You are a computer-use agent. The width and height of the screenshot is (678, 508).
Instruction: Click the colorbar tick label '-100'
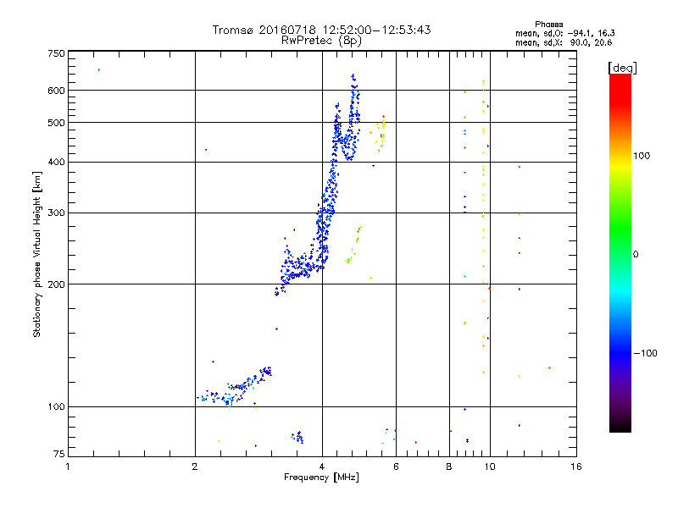tap(645, 353)
